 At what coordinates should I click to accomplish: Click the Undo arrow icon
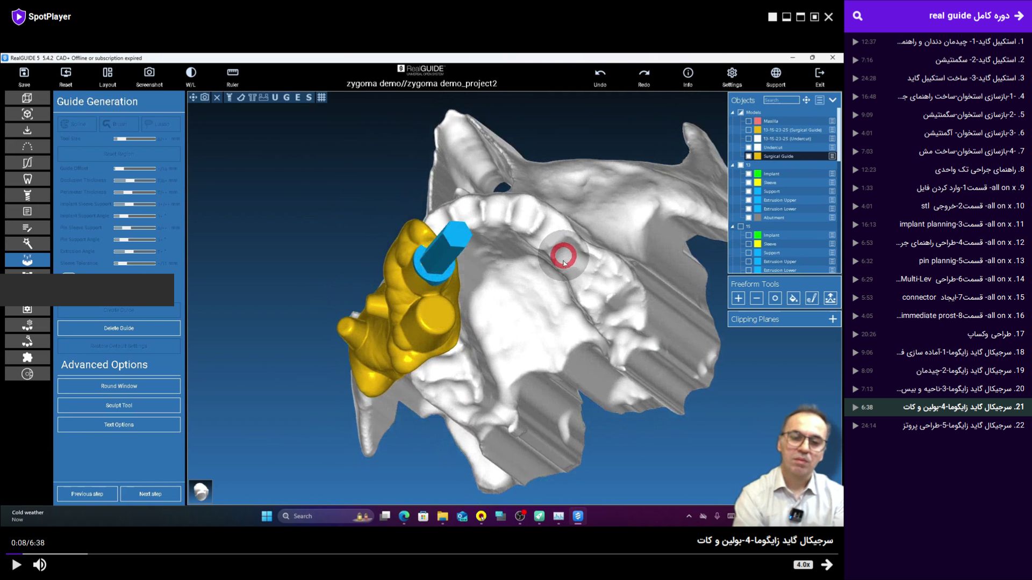600,73
